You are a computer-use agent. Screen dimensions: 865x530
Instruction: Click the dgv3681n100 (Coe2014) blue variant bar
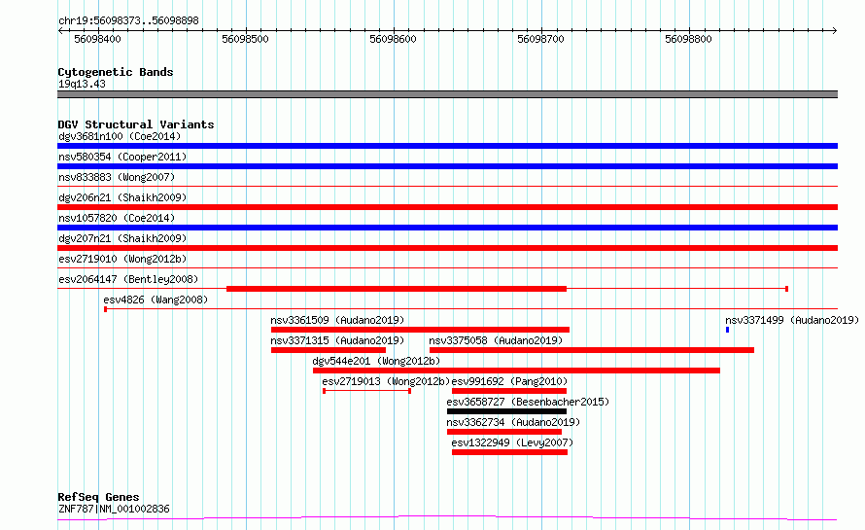click(x=447, y=146)
